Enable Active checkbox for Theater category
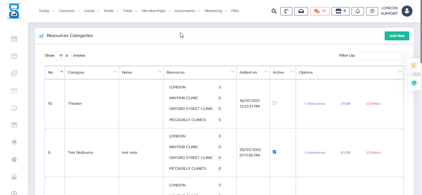 coord(274,103)
